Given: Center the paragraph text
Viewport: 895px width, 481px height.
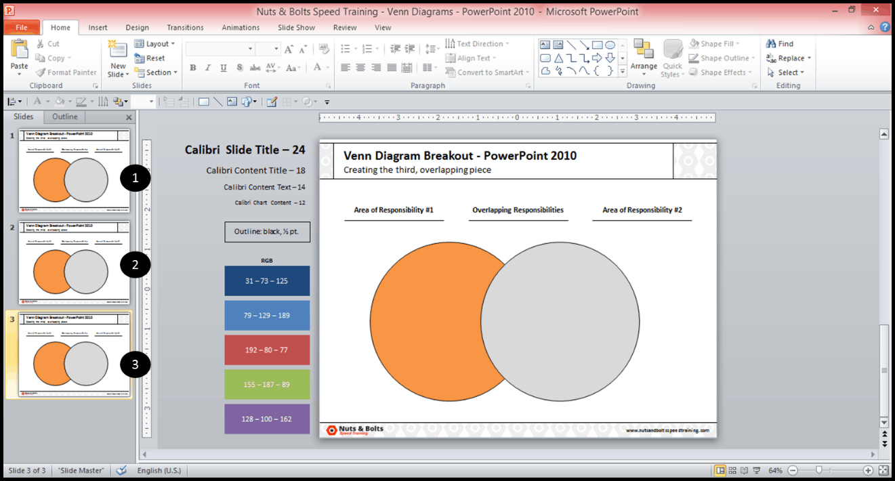Looking at the screenshot, I should (360, 68).
